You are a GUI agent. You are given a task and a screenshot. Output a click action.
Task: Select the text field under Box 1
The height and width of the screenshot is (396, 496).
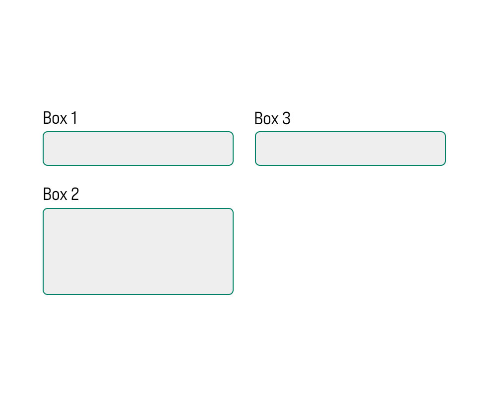point(138,148)
